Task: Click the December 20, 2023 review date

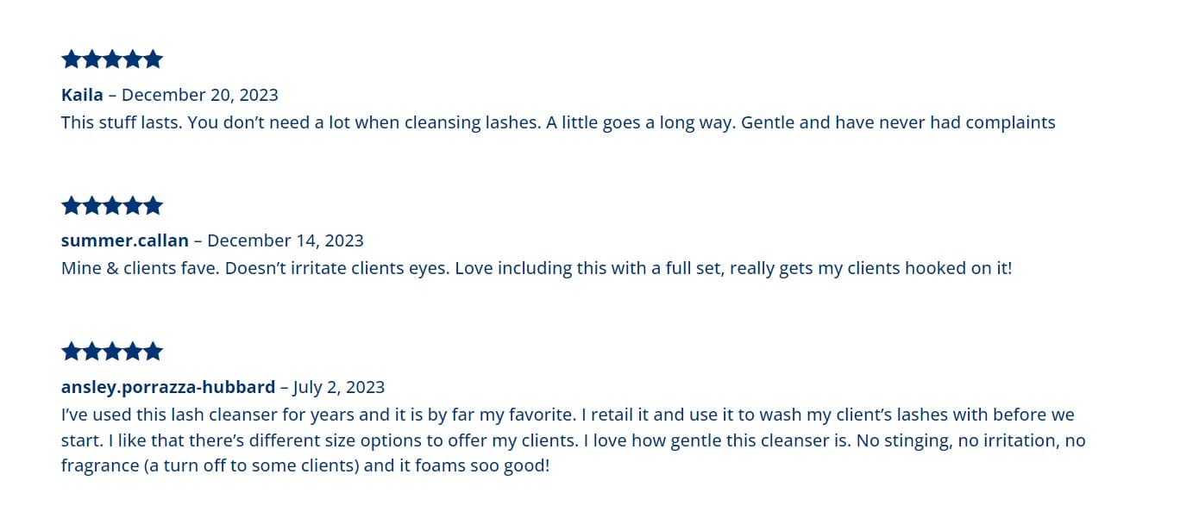Action: (199, 95)
